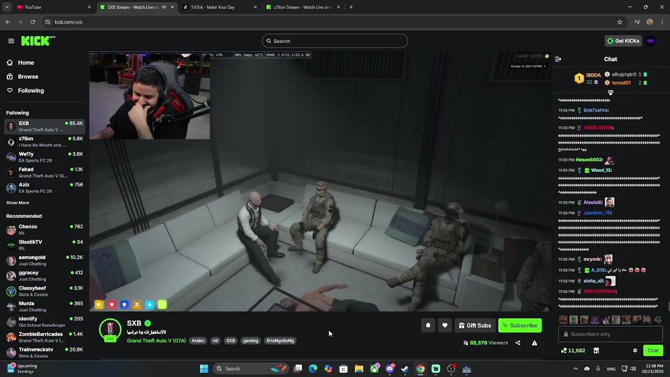Switch to the z7lion Stream tab
The image size is (670, 377).
pyautogui.click(x=303, y=7)
